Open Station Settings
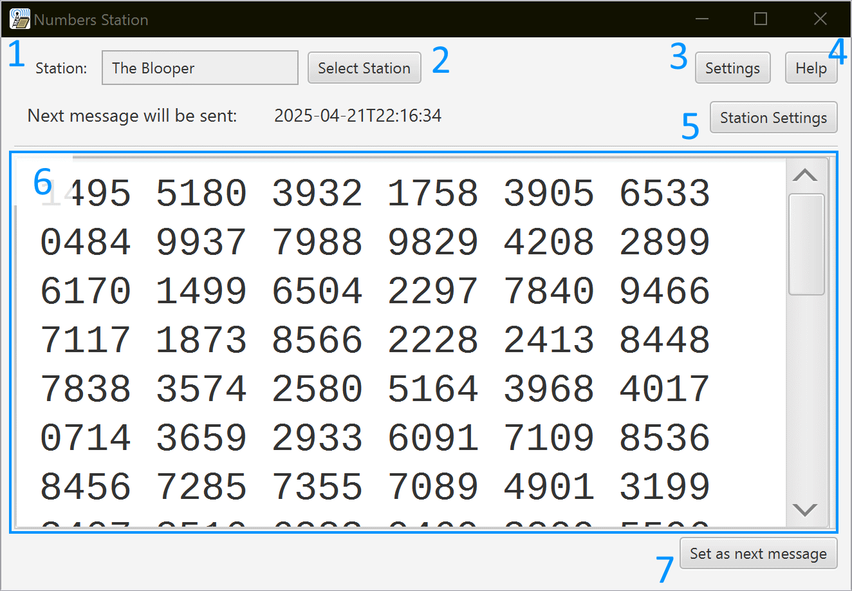 tap(773, 118)
